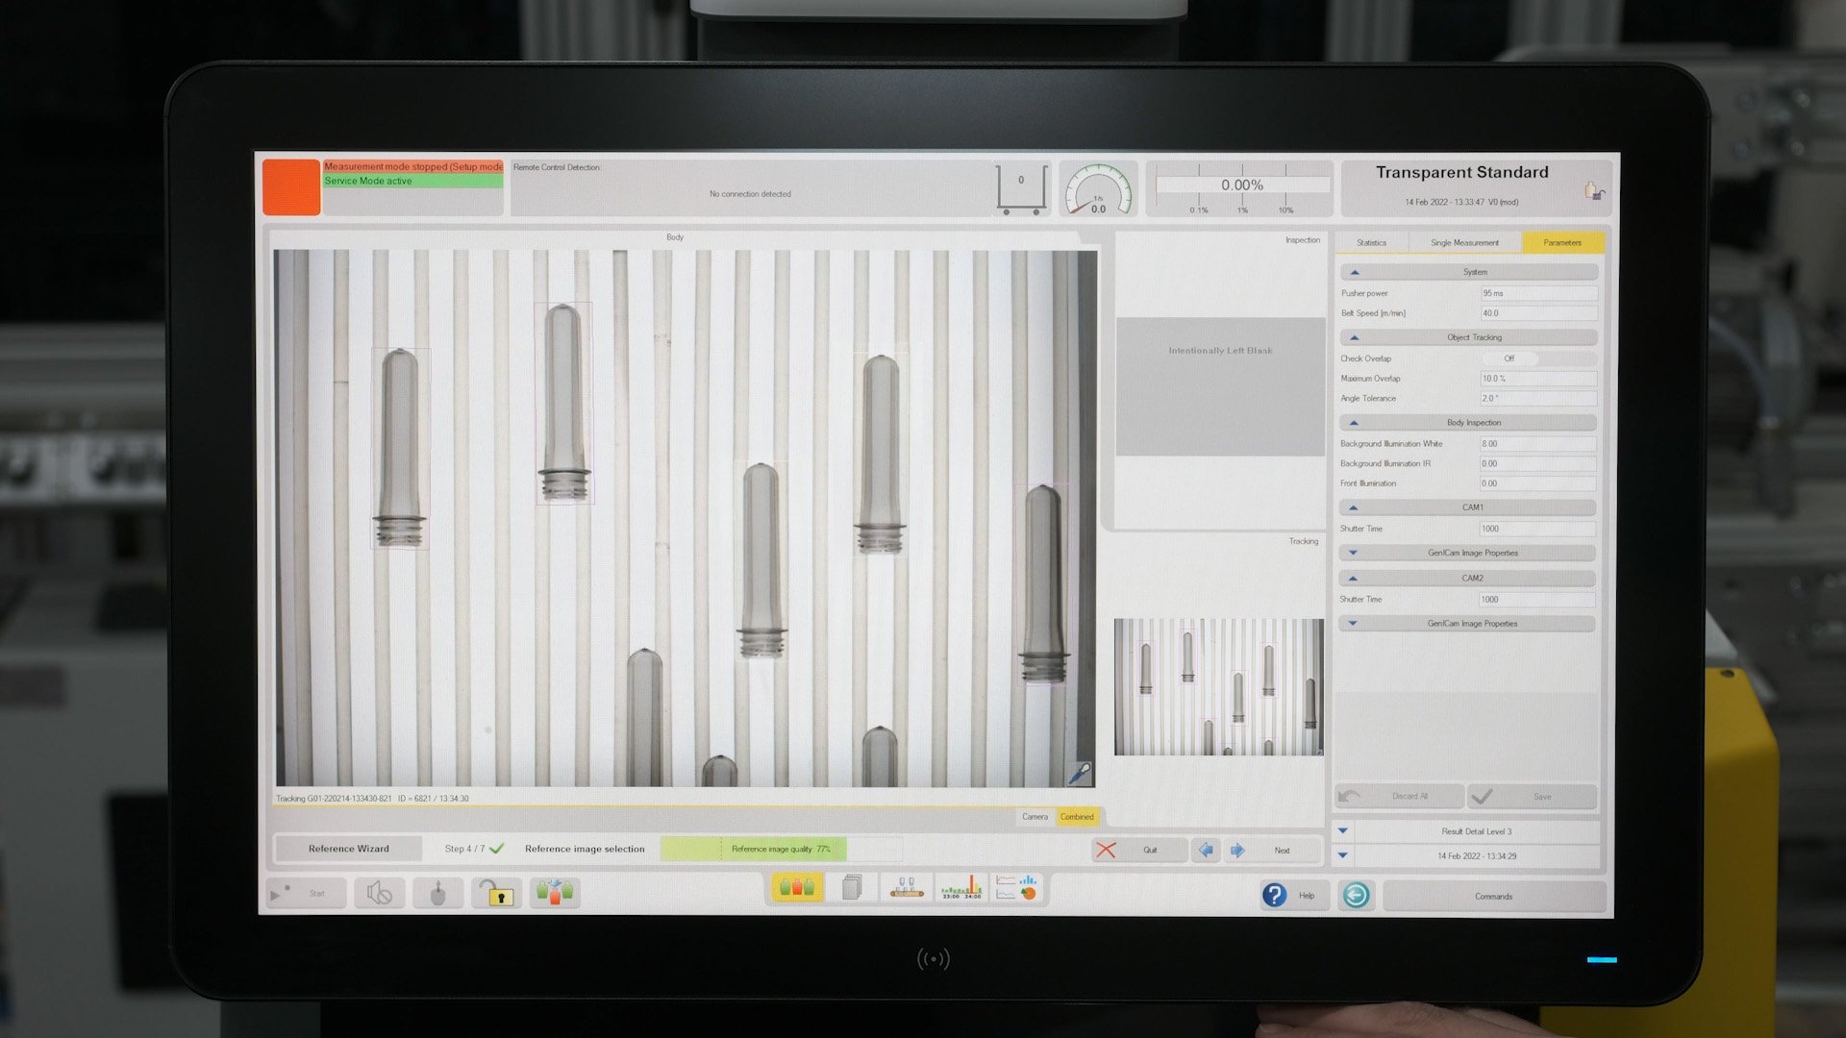Switch to the Single Measurement tab
The width and height of the screenshot is (1846, 1038).
tap(1465, 242)
